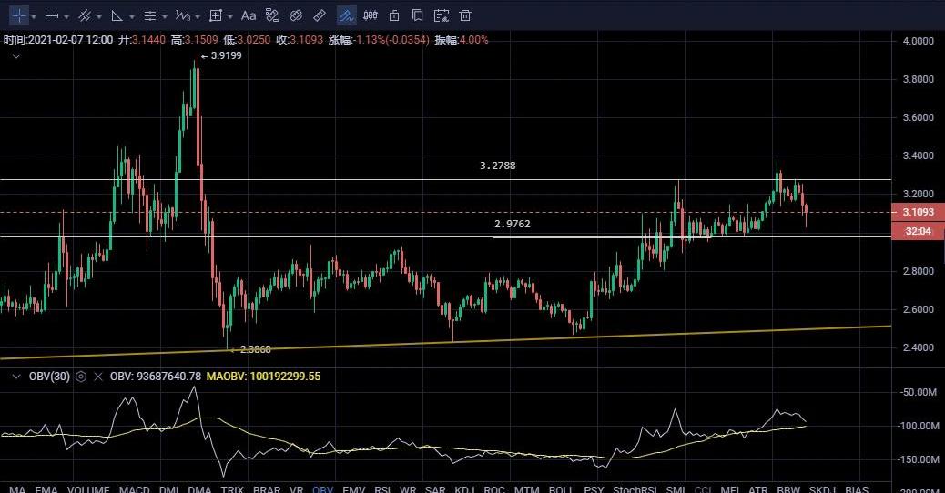
Task: Select the StochRSI indicator tab
Action: click(634, 488)
